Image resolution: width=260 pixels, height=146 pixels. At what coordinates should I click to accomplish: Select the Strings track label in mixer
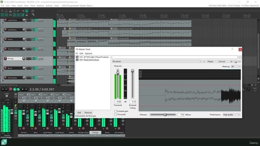point(95,133)
